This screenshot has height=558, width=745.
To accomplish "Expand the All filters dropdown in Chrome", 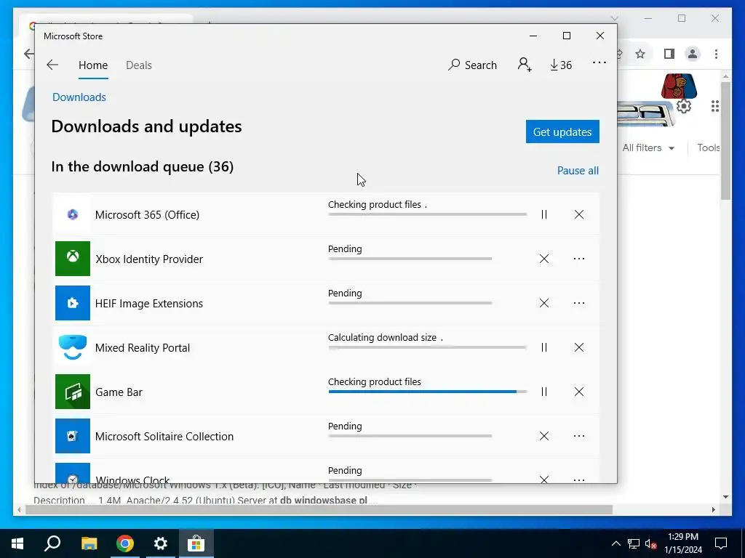I will 648,147.
